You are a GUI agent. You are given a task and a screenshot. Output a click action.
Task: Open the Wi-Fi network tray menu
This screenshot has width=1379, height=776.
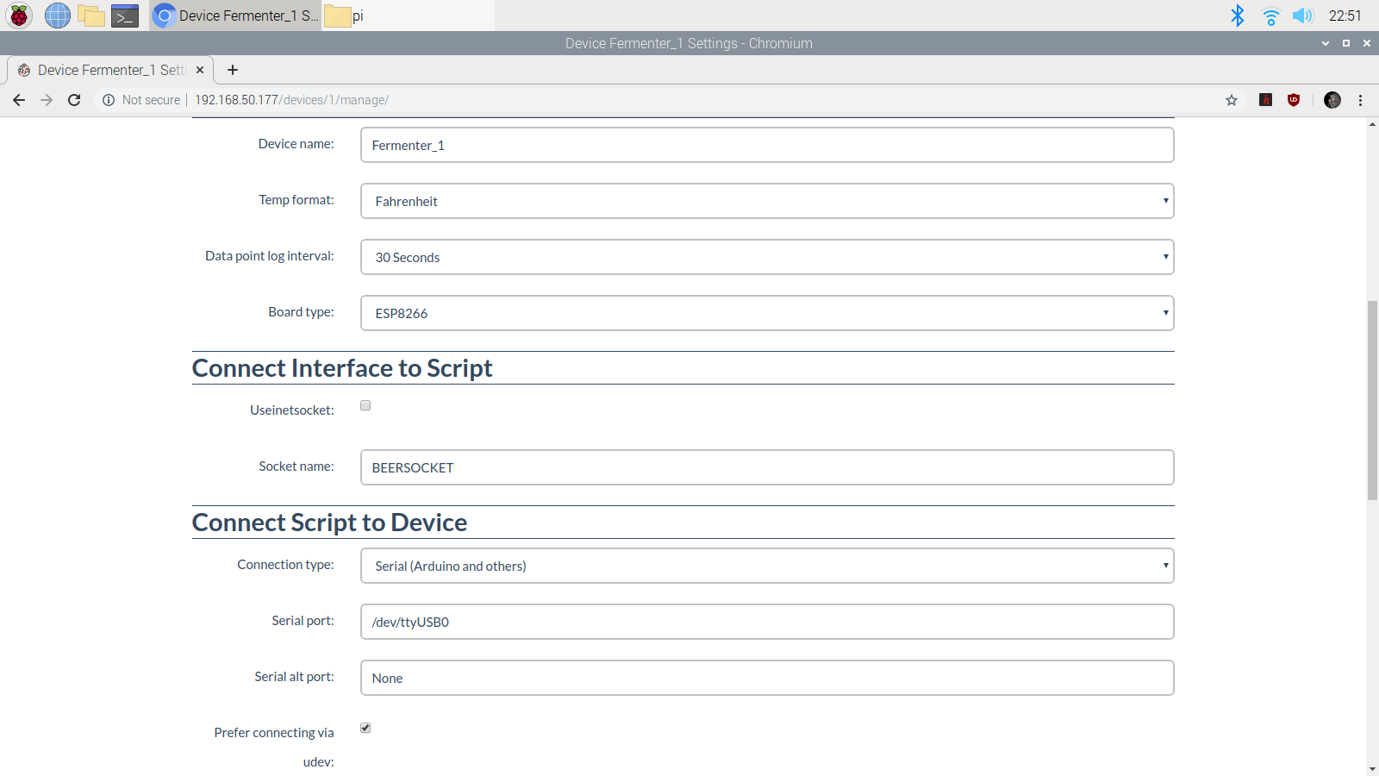[1270, 16]
